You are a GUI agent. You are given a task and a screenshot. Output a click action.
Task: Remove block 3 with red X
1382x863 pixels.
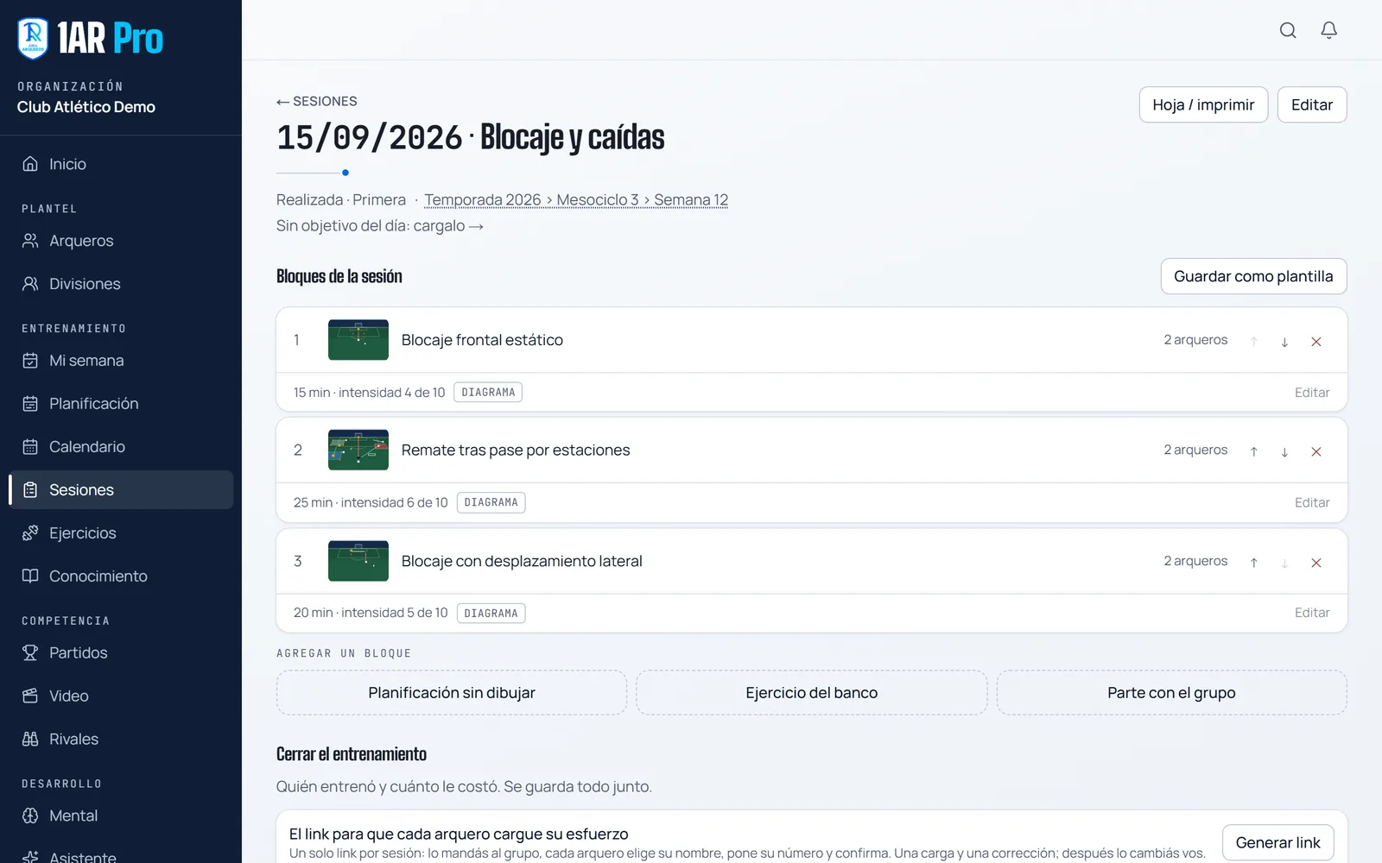1316,563
